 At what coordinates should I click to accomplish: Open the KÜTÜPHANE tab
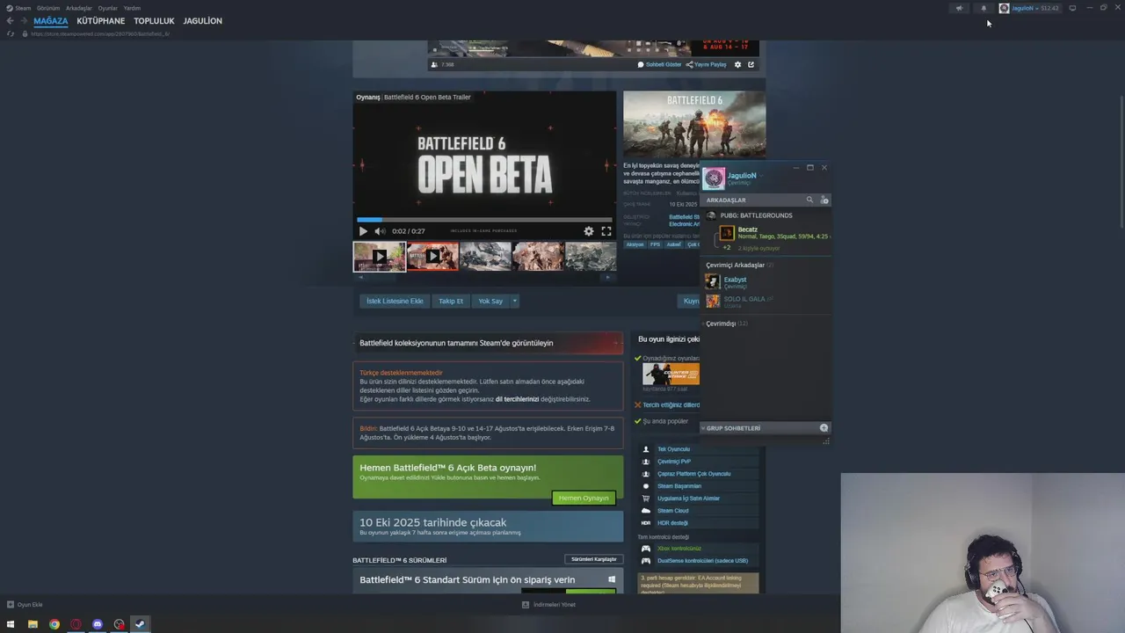point(100,20)
